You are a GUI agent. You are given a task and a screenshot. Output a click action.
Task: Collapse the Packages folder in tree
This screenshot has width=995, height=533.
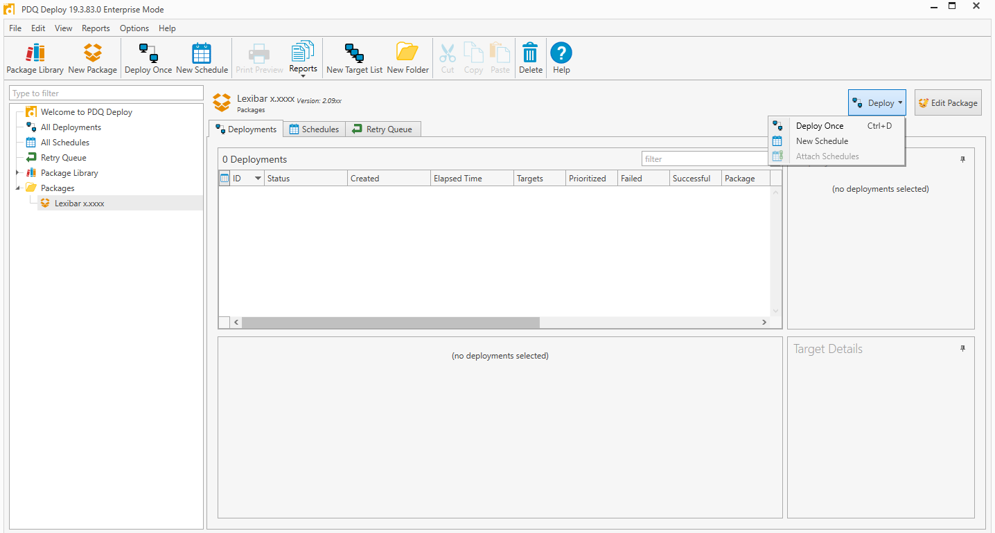click(17, 188)
